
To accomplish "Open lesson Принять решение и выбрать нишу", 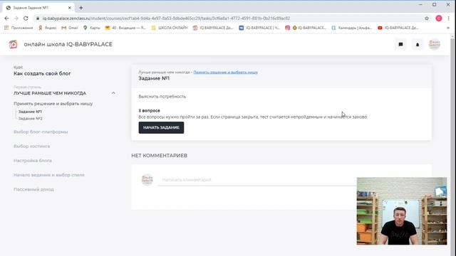I will click(53, 104).
